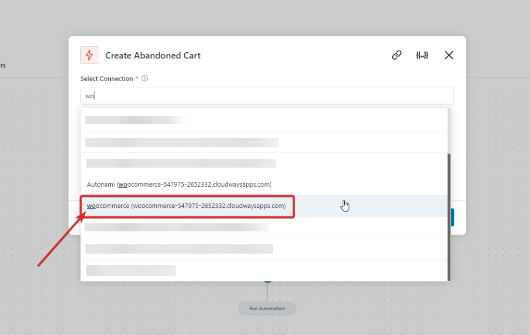Click the Create Abandoned Cart title

[153, 55]
